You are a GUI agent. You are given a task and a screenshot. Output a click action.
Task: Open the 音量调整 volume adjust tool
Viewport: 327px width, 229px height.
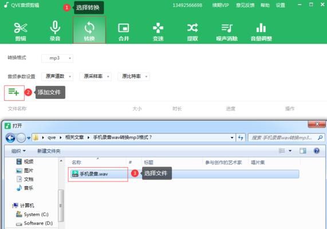(261, 31)
